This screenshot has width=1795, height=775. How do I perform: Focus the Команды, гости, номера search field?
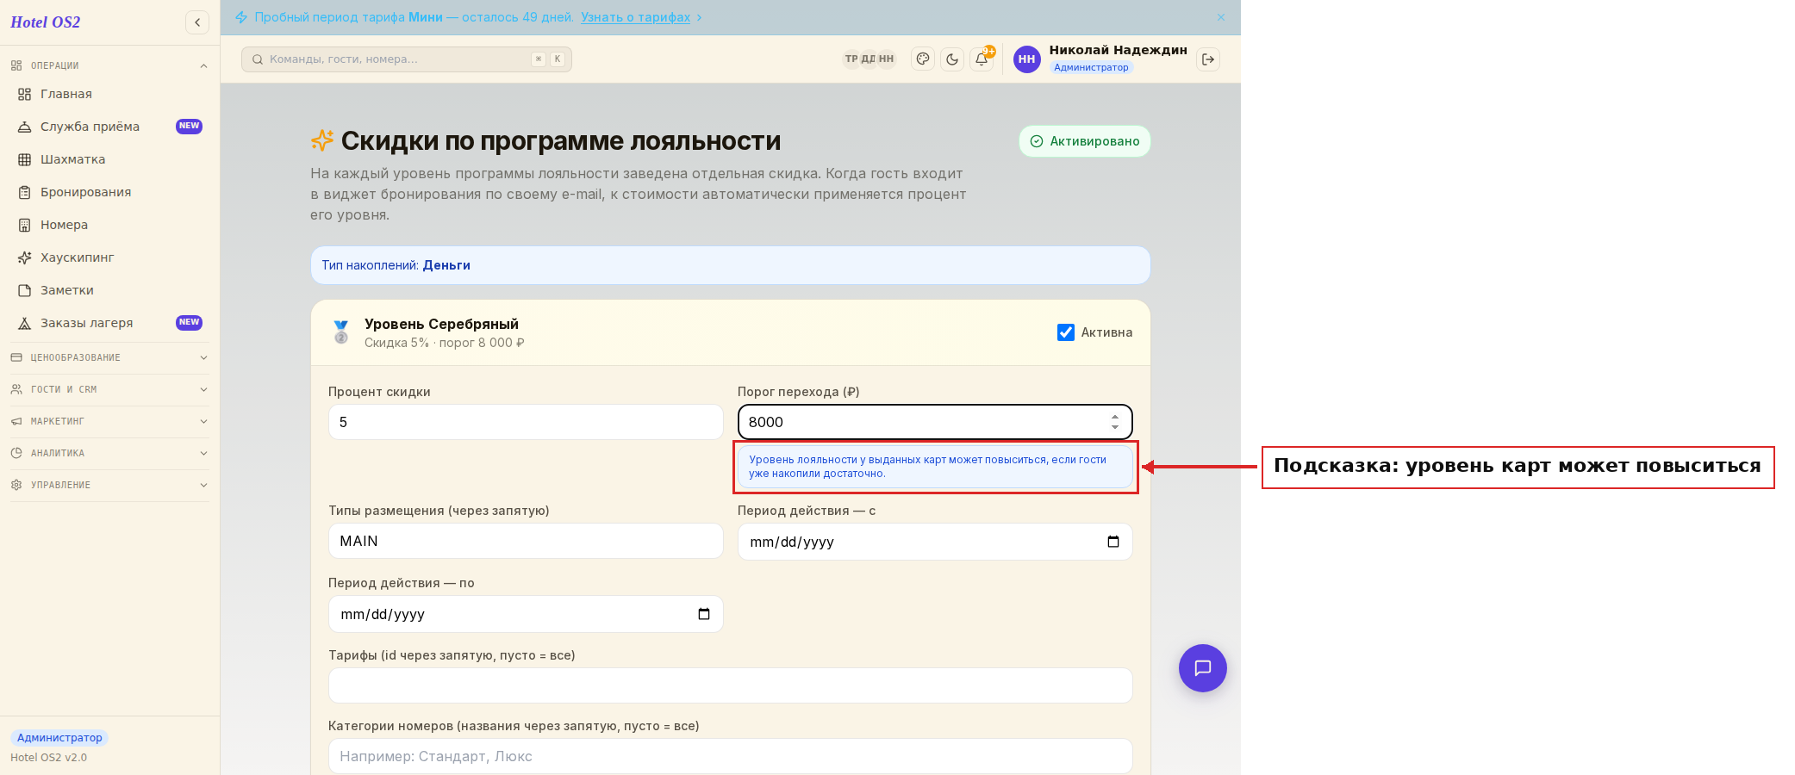point(407,59)
